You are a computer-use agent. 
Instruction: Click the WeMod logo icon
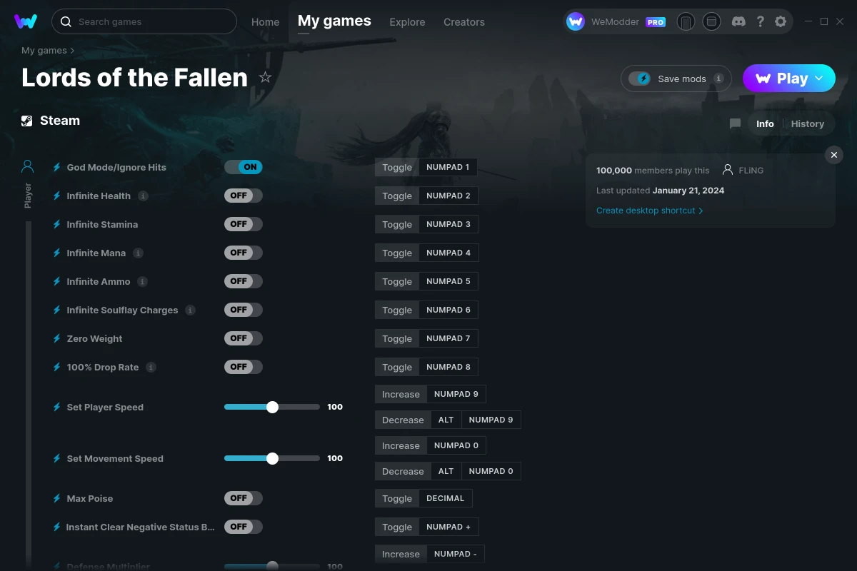26,21
